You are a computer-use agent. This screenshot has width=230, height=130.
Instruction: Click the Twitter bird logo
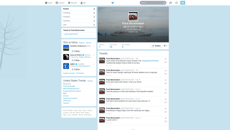point(112,3)
